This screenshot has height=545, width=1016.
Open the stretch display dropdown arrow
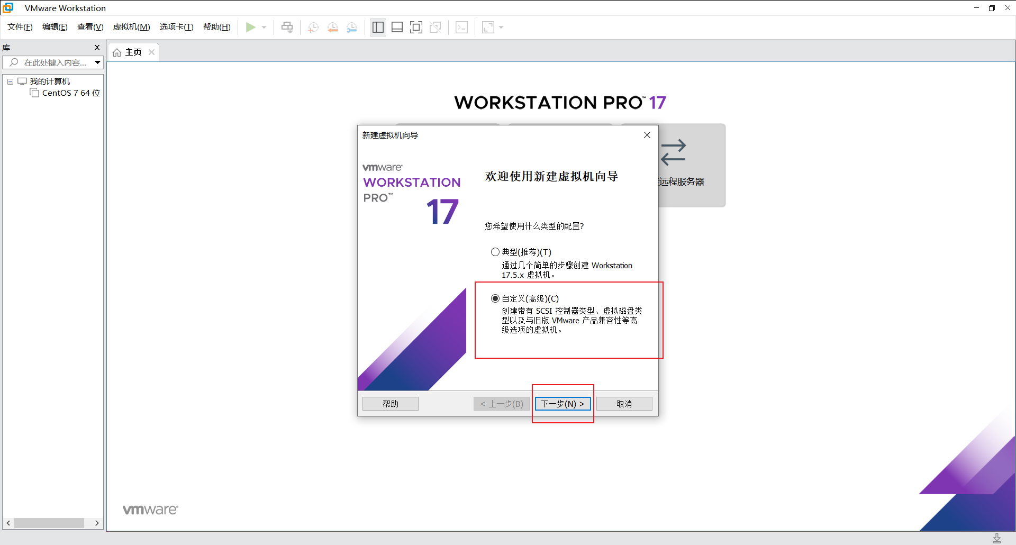pos(501,27)
